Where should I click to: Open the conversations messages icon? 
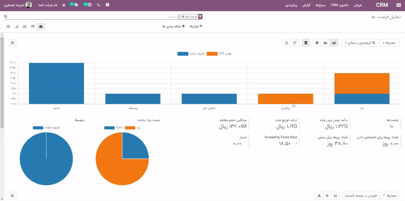tap(74, 5)
